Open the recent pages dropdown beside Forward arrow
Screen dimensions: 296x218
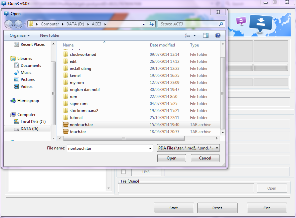(x=25, y=24)
